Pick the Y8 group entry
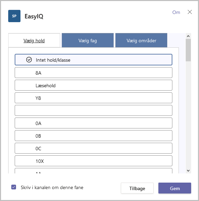Image resolution: width=199 pixels, height=201 pixels. pos(94,98)
